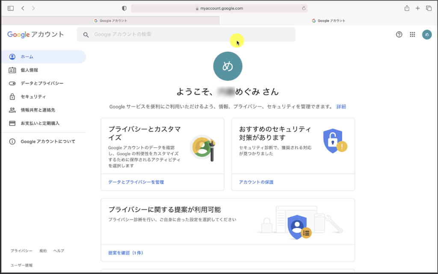The width and height of the screenshot is (438, 274).
Task: Click the lock icon in address bar
Action: [197, 9]
